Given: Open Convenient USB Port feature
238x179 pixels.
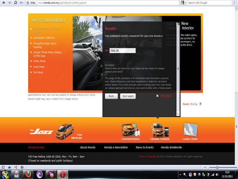Looking at the screenshot, I should pos(44,38).
